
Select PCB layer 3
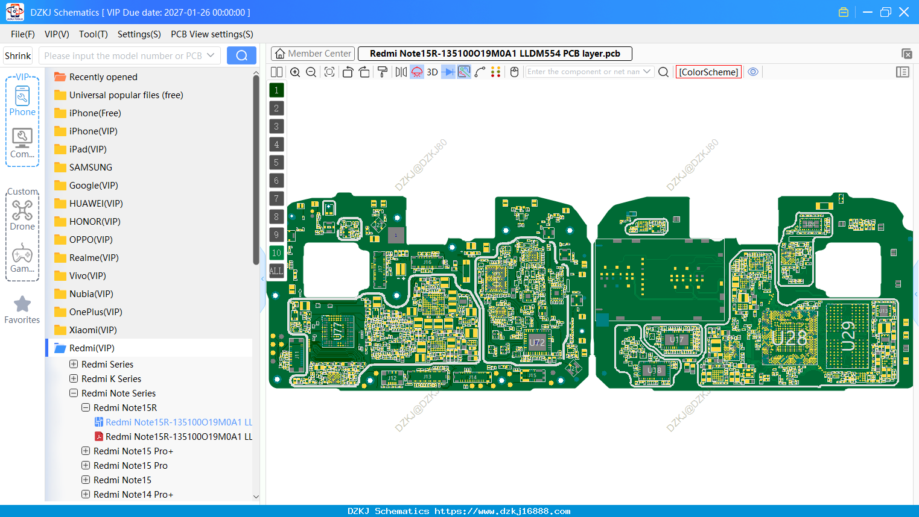276,127
